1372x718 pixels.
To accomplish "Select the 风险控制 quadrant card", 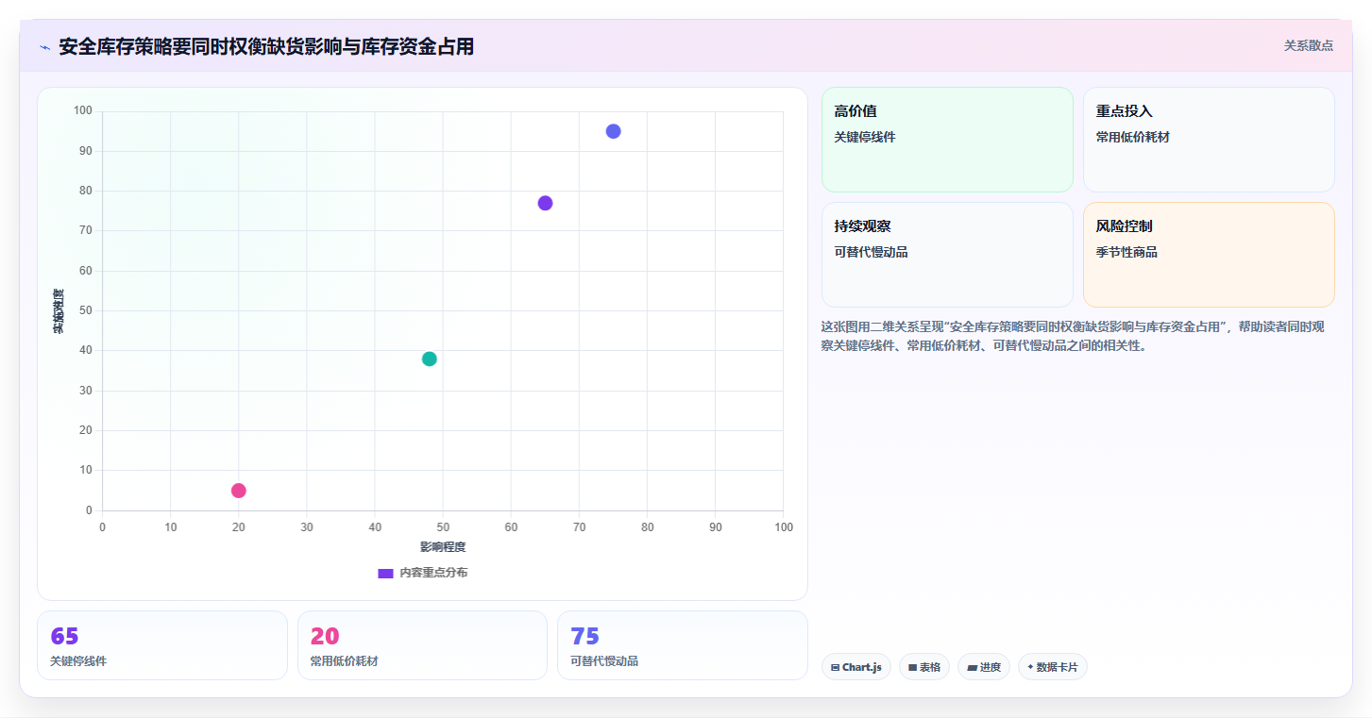I will pyautogui.click(x=1209, y=255).
